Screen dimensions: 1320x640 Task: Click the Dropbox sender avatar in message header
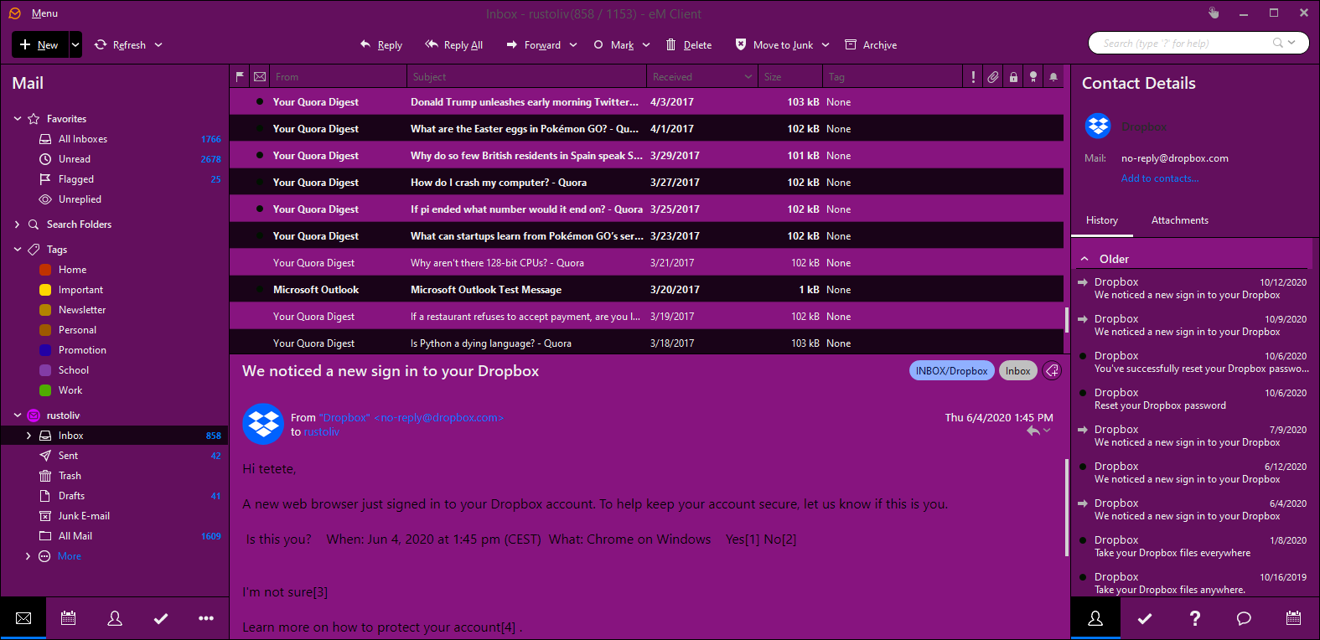click(263, 424)
